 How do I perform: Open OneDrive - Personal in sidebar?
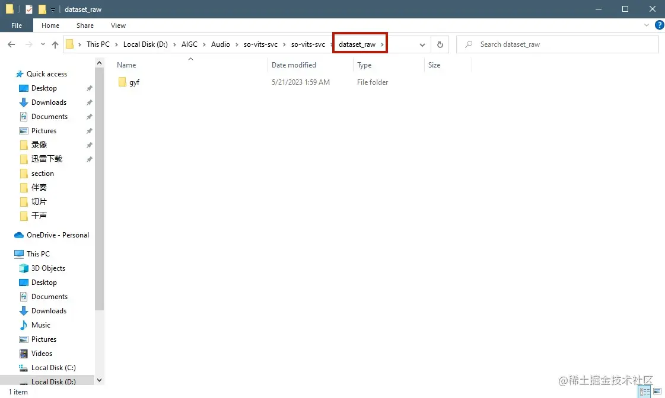(x=58, y=235)
